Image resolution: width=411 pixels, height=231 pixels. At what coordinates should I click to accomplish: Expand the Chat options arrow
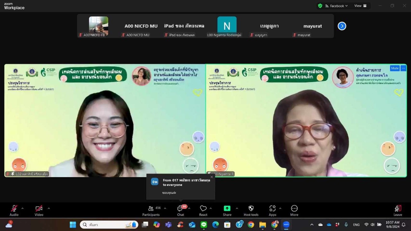coord(189,209)
